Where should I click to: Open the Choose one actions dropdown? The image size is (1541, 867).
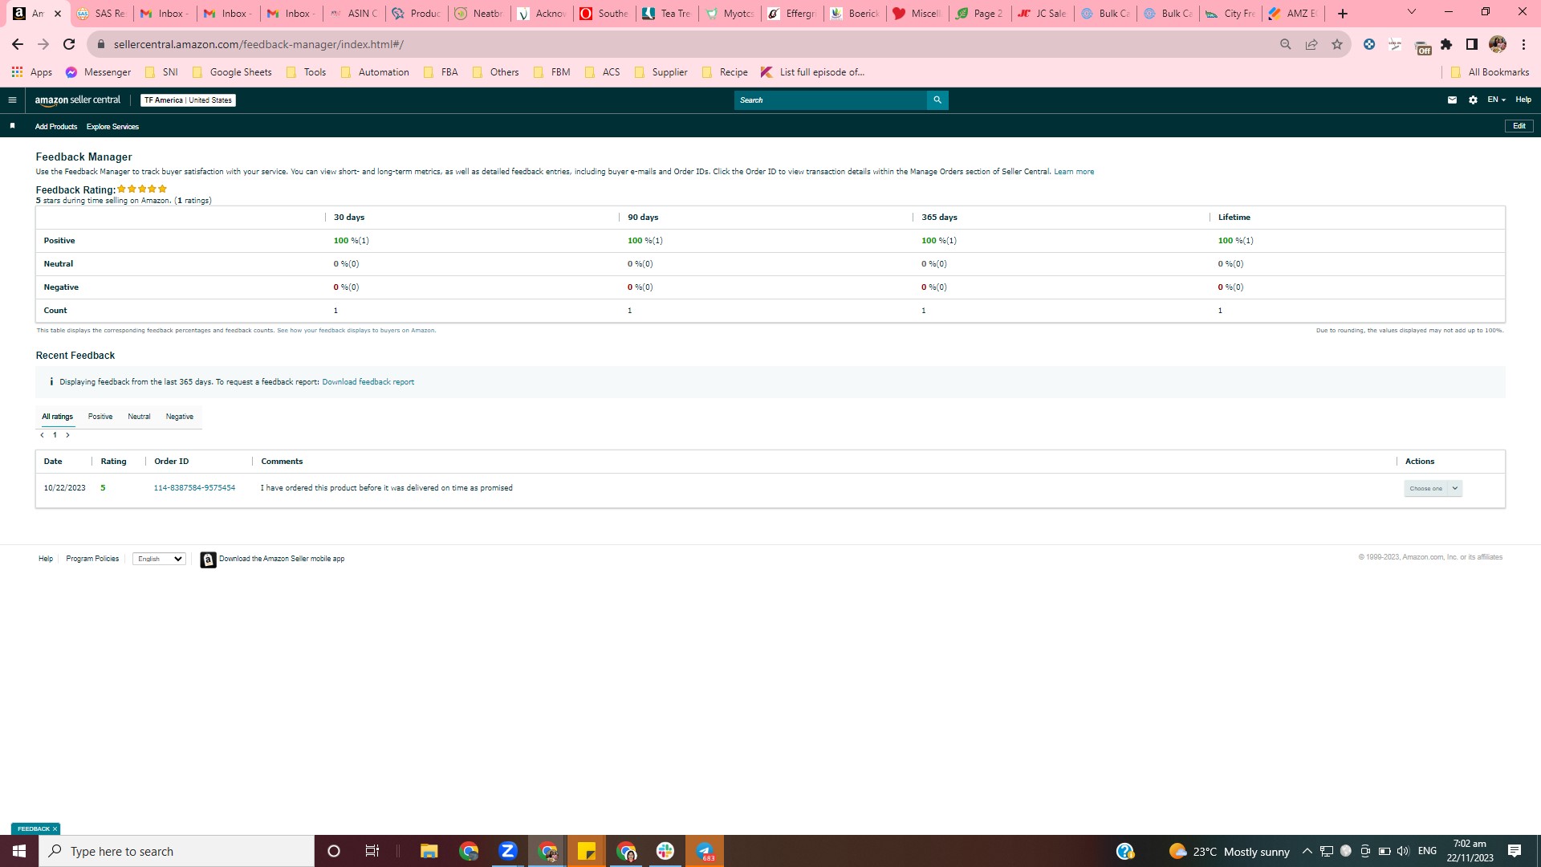[1433, 488]
